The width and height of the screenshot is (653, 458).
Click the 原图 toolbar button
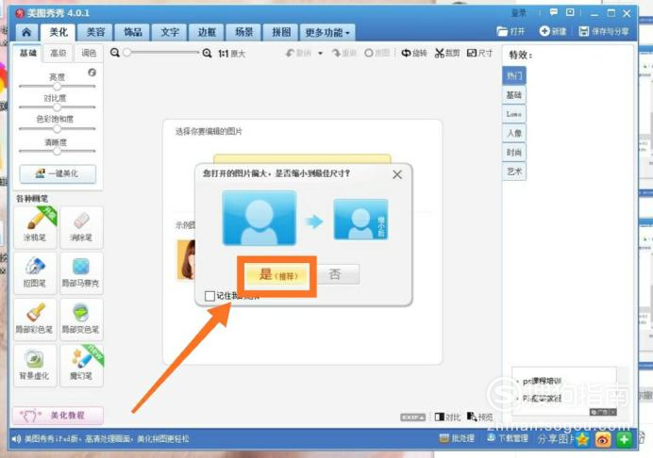click(377, 54)
